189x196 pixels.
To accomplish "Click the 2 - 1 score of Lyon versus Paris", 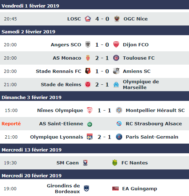I will coord(104,137).
